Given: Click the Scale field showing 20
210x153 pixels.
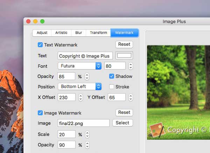Looking at the screenshot, I should (x=66, y=134).
